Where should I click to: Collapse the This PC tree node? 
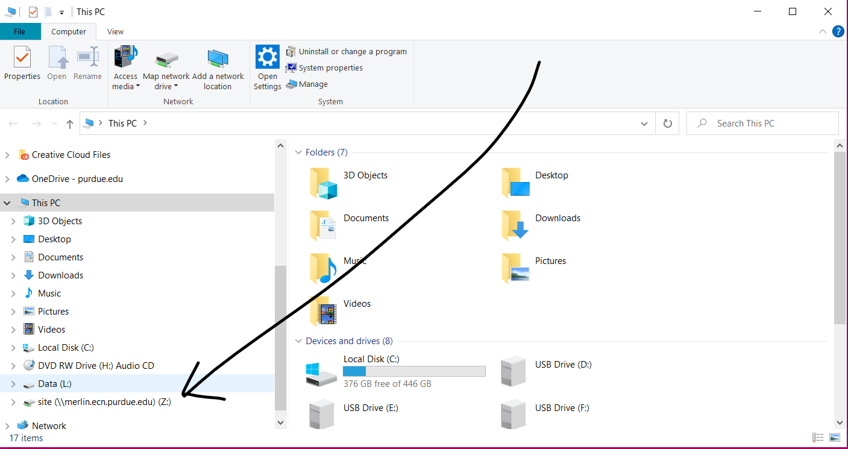coord(7,203)
